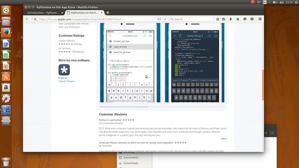Open the battery indicator menu
Screen dimensions: 299x168
(x=275, y=2)
